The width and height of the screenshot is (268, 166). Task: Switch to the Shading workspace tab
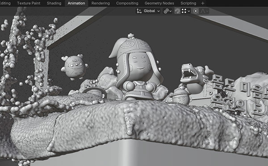point(54,3)
